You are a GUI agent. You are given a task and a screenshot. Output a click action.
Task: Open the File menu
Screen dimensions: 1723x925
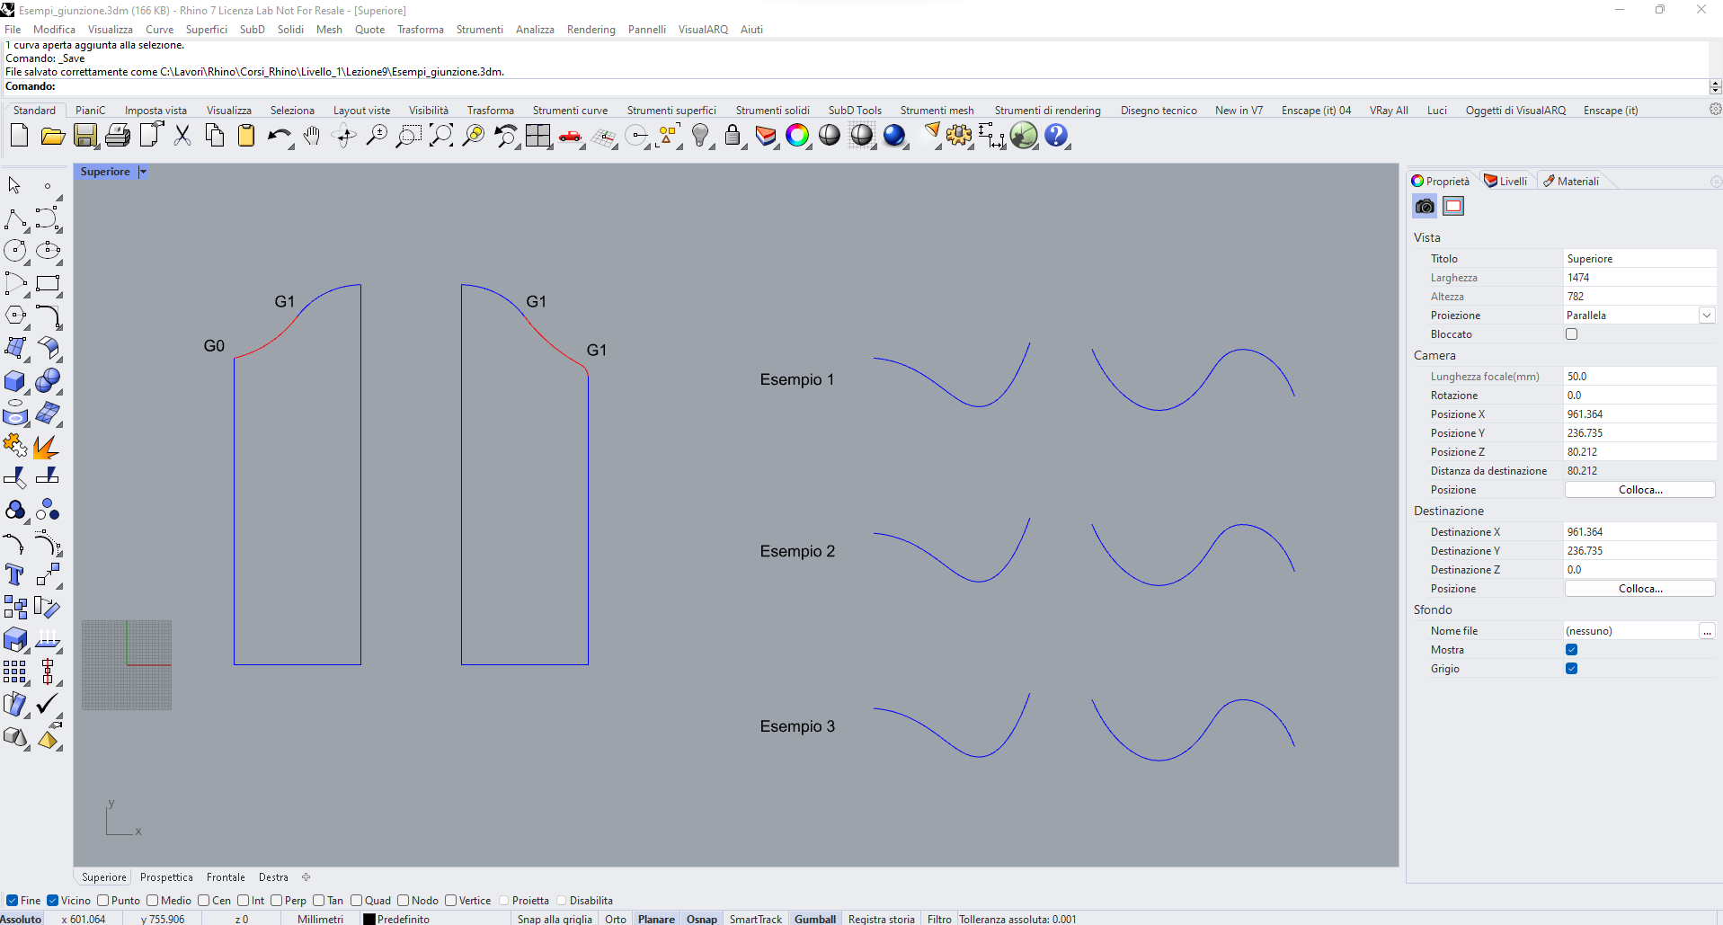pyautogui.click(x=13, y=29)
